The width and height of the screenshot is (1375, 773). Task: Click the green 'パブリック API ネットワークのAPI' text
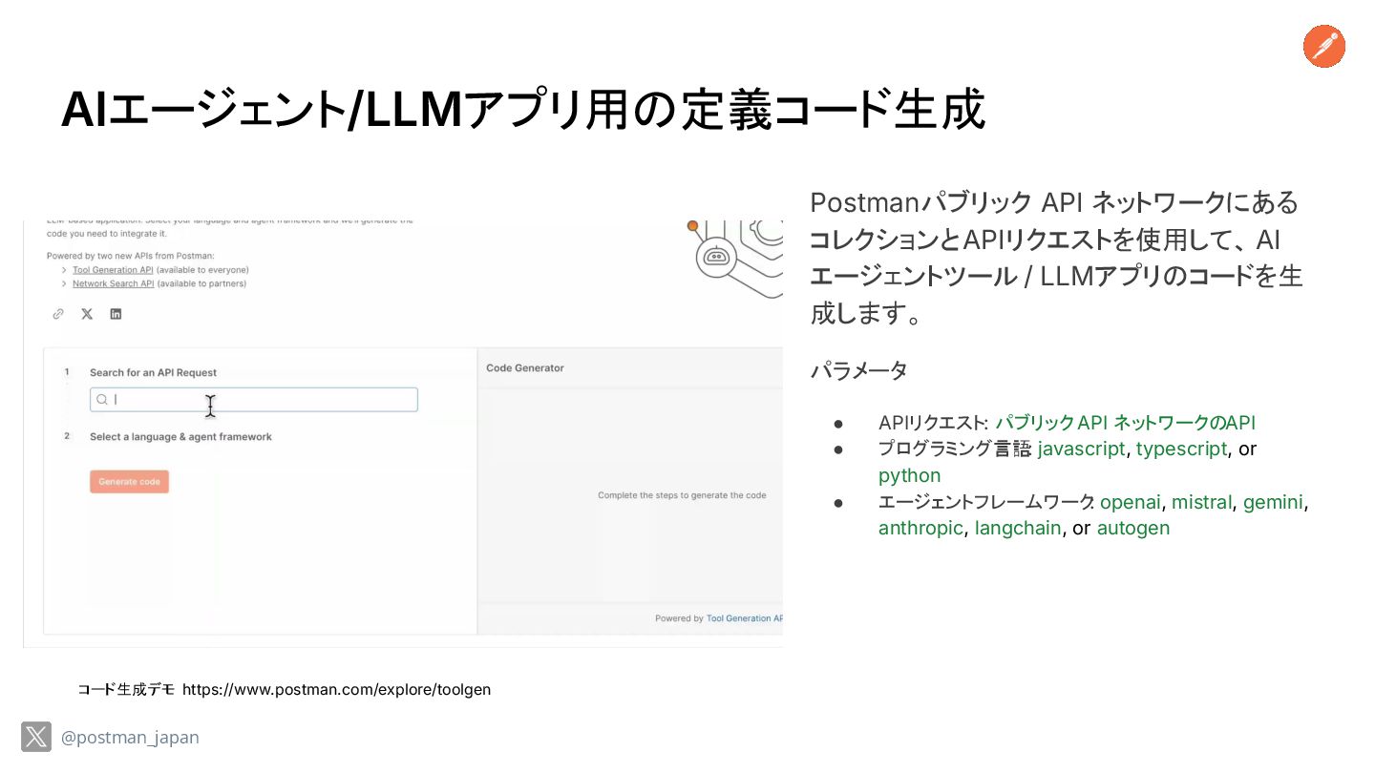1125,423
